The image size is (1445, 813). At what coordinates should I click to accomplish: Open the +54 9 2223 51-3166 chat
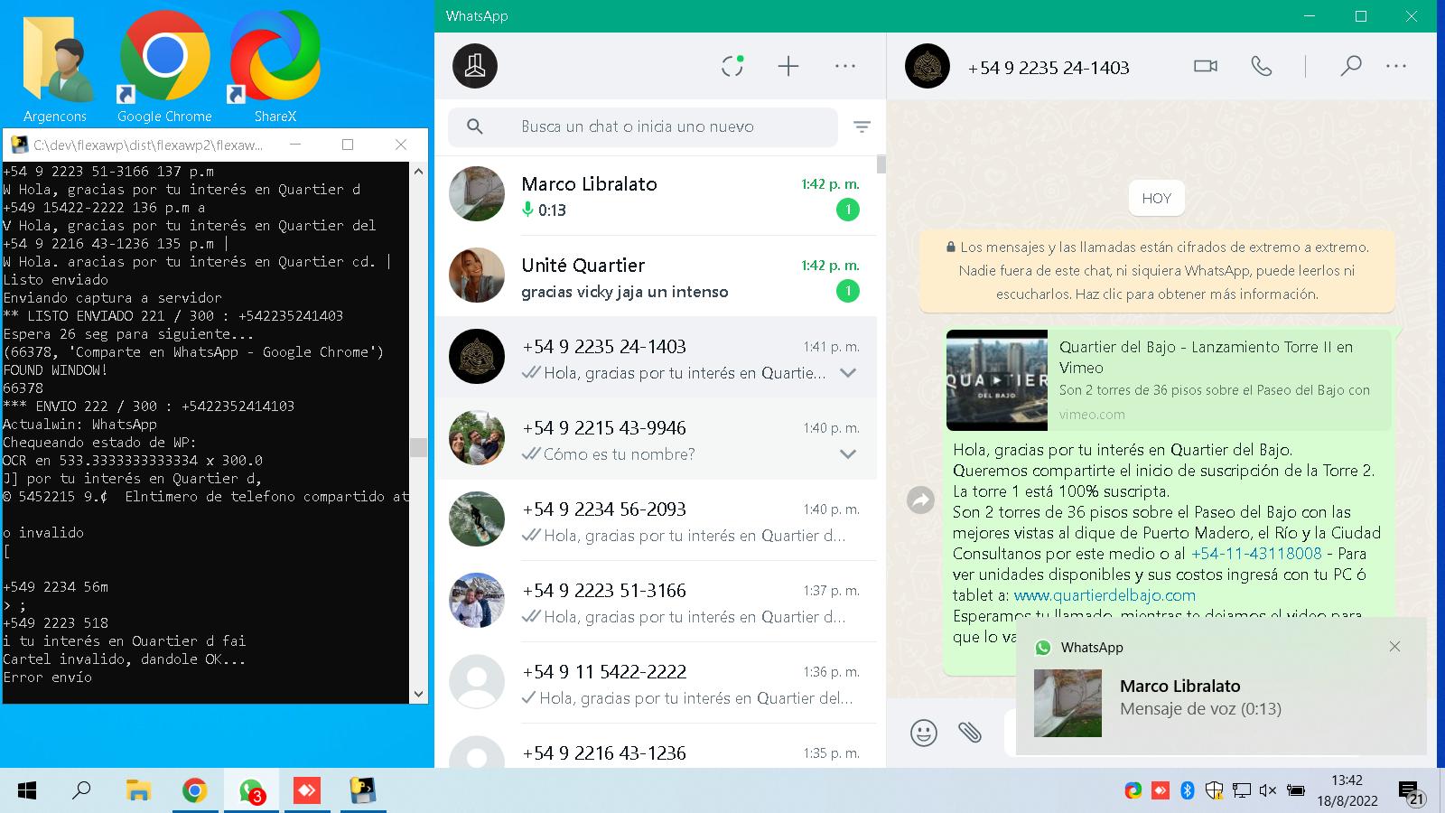(x=656, y=602)
